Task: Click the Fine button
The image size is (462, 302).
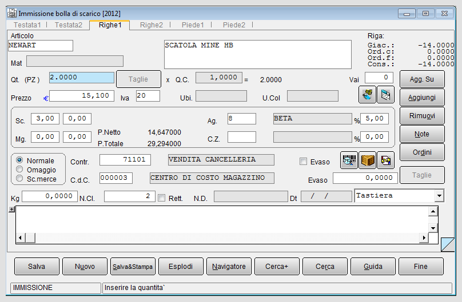Action: 421,267
